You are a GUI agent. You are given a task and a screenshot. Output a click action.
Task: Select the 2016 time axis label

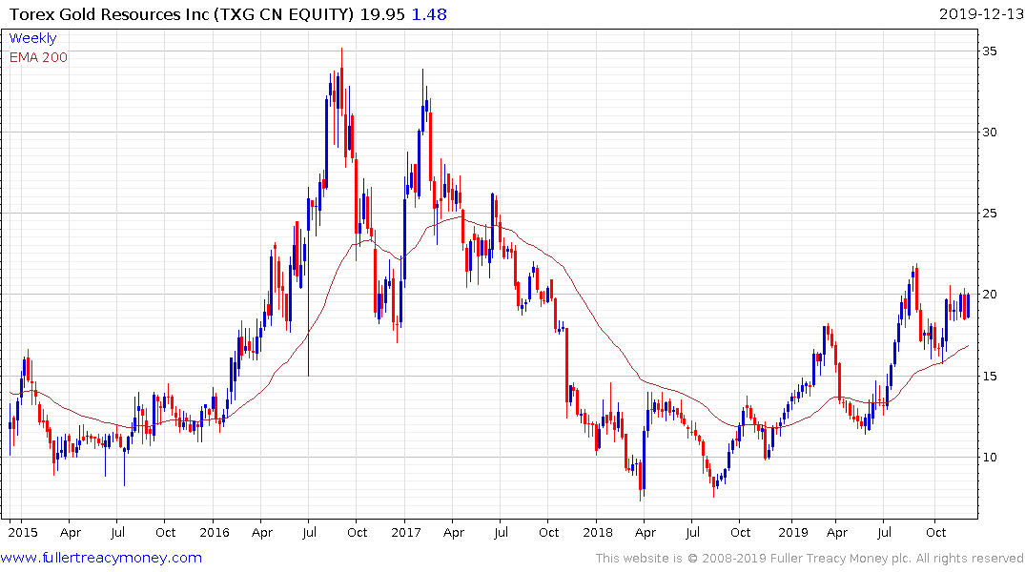pos(215,533)
